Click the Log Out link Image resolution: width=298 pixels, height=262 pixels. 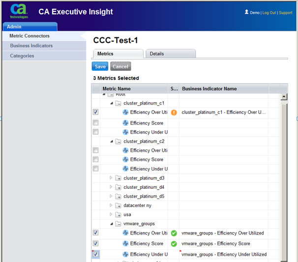point(269,13)
